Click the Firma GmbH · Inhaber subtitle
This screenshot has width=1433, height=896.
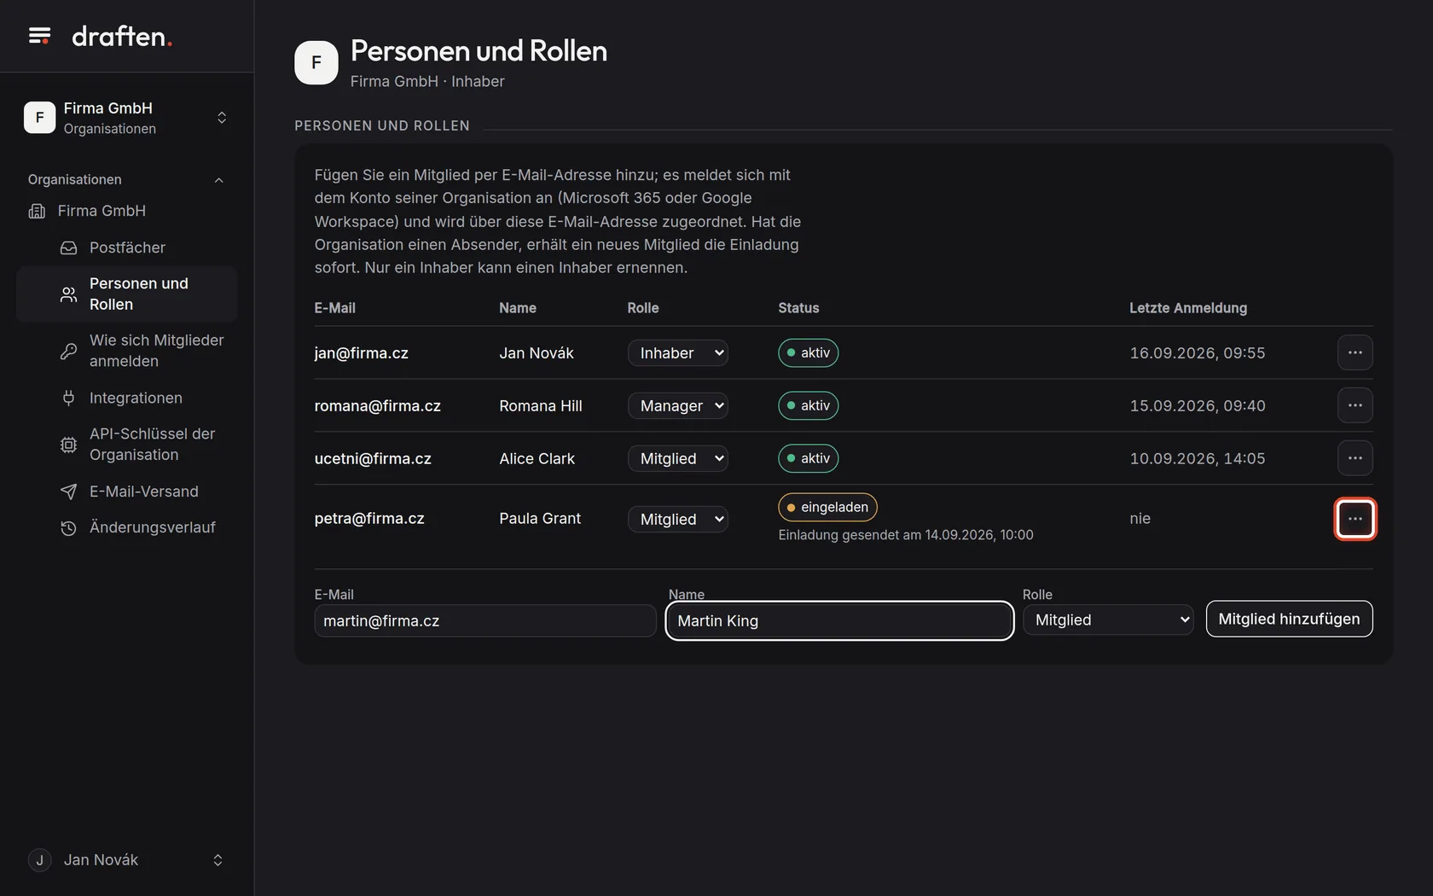[427, 82]
